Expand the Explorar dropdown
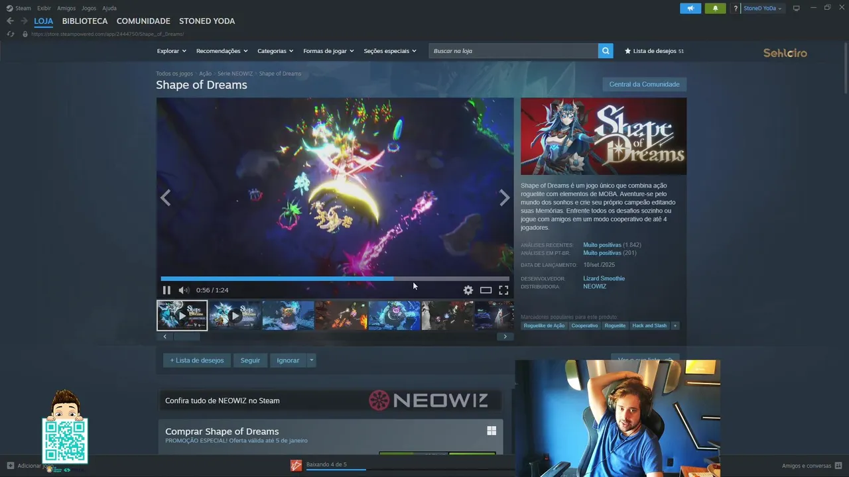The image size is (849, 477). 171,51
